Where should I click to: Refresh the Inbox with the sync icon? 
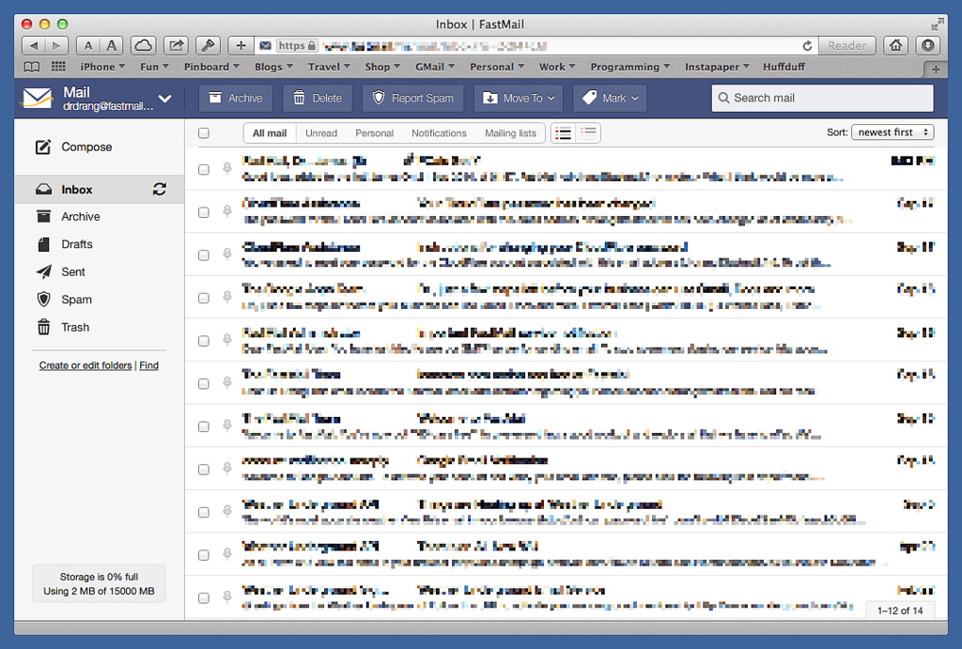160,189
